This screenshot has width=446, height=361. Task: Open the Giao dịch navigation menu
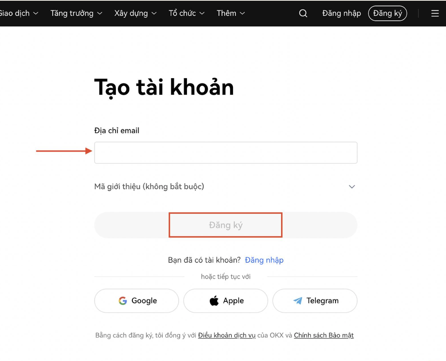[18, 13]
